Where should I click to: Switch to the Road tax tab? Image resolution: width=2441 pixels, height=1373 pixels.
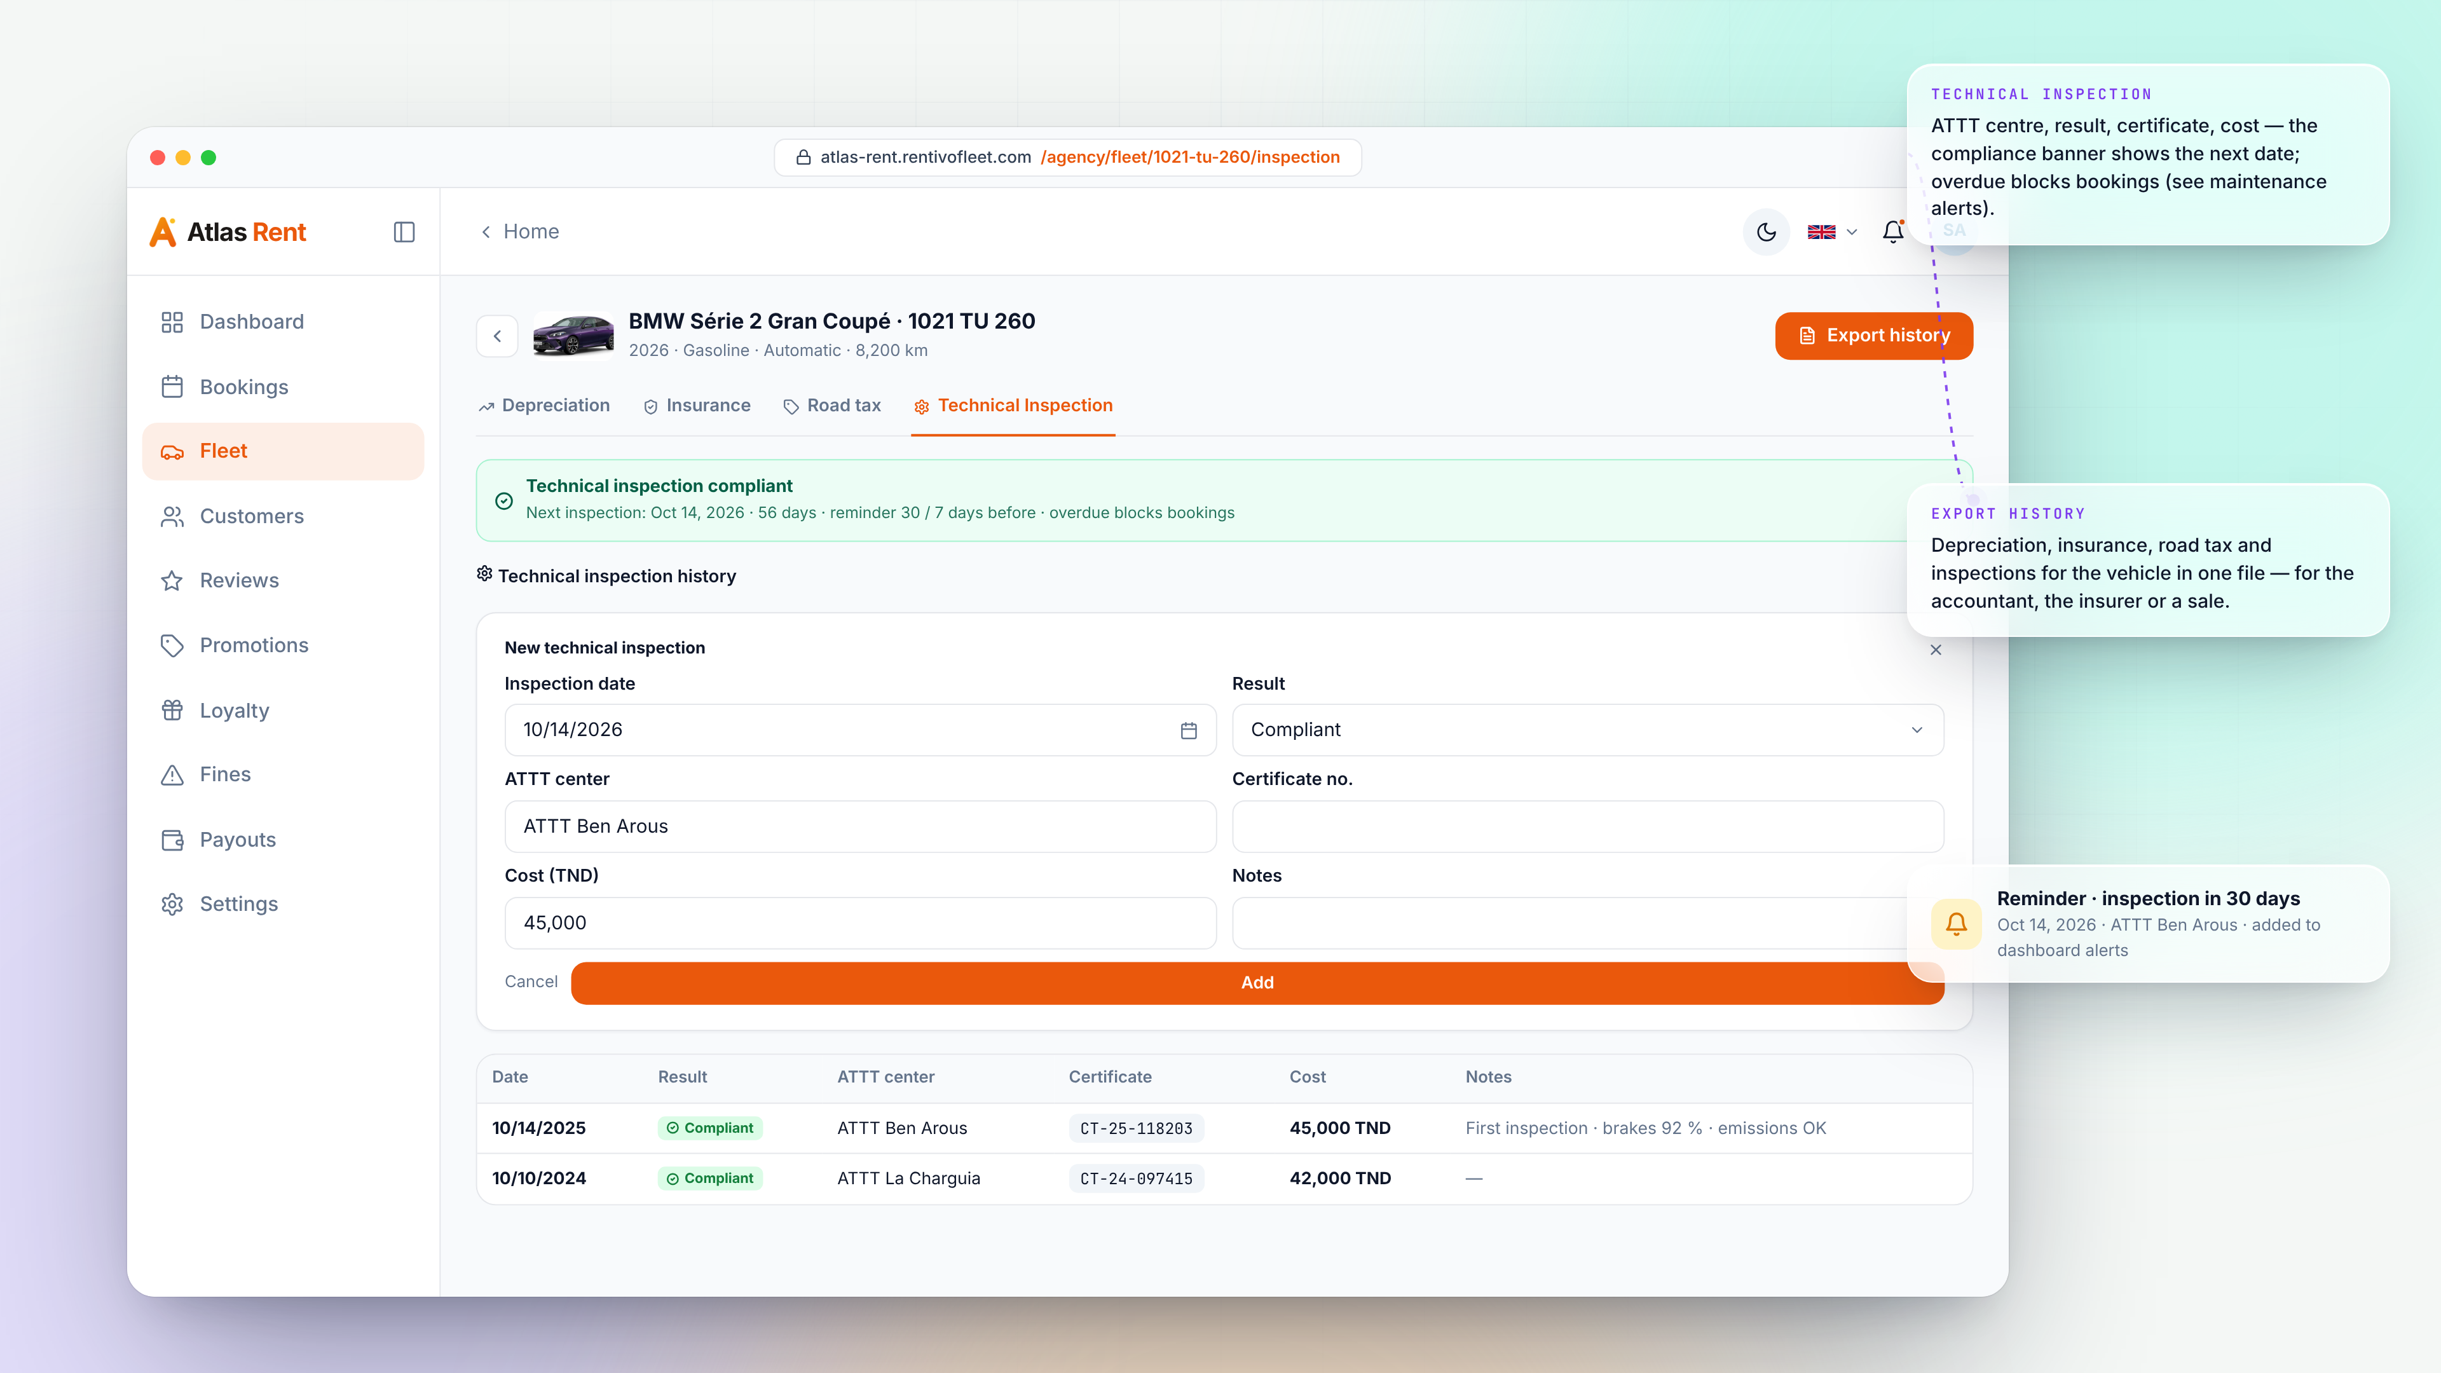pyautogui.click(x=832, y=406)
